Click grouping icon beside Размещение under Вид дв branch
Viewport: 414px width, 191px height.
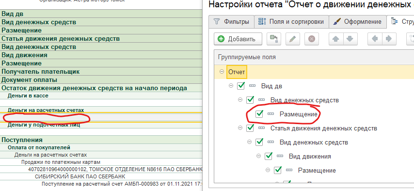click(x=271, y=114)
